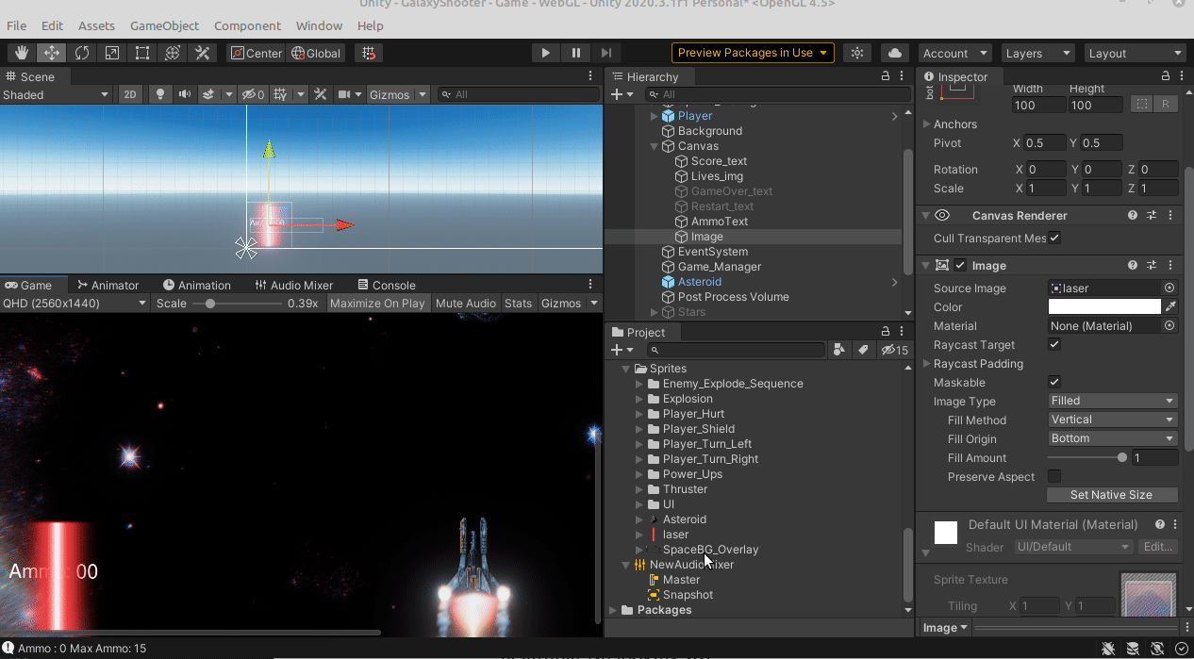Select the Rotate tool

click(x=82, y=53)
